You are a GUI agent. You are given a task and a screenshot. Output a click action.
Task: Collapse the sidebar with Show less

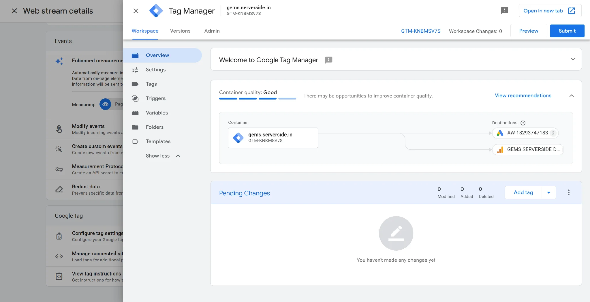pyautogui.click(x=163, y=156)
